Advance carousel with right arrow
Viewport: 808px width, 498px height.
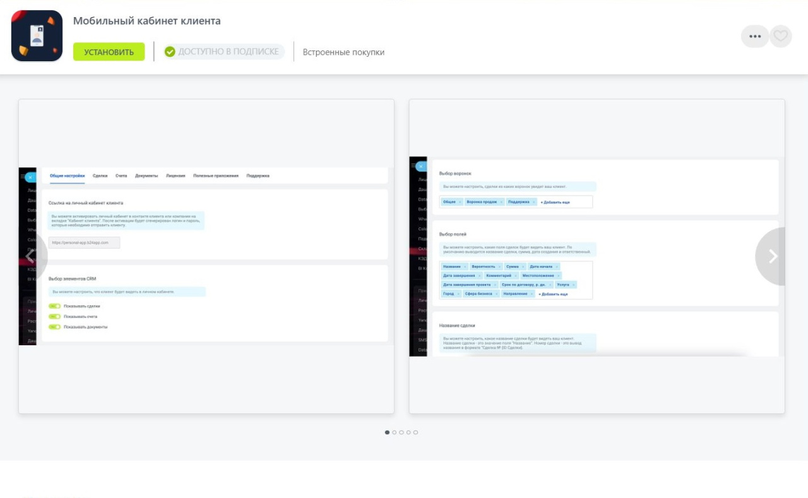pyautogui.click(x=773, y=256)
